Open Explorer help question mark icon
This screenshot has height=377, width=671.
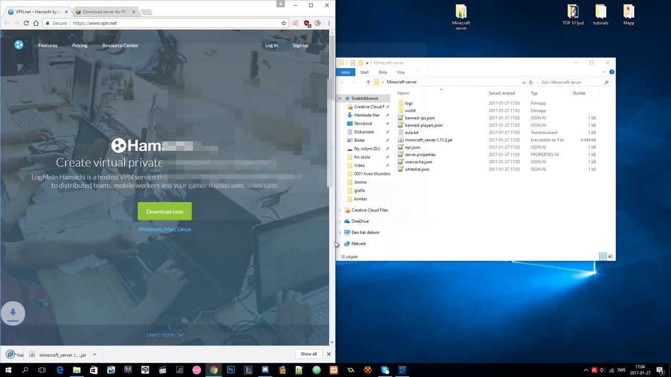612,72
